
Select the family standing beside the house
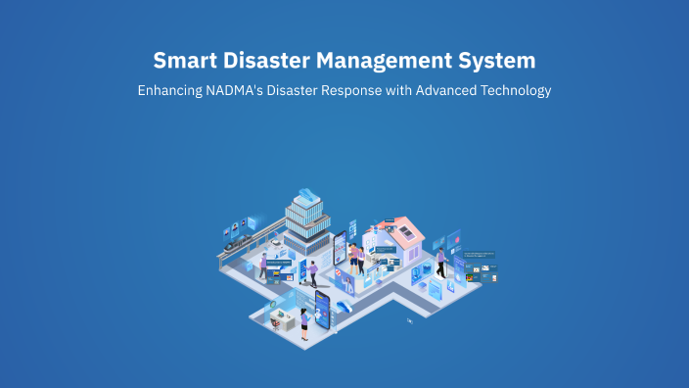[356, 260]
